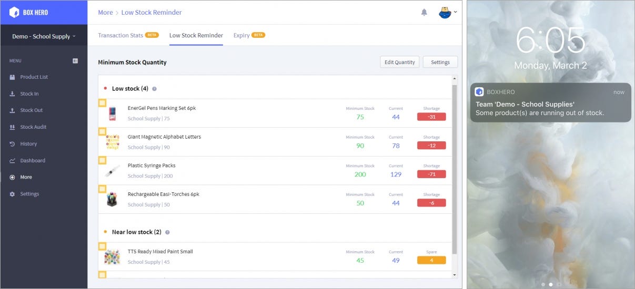Click the -12 shortage badge

[431, 146]
